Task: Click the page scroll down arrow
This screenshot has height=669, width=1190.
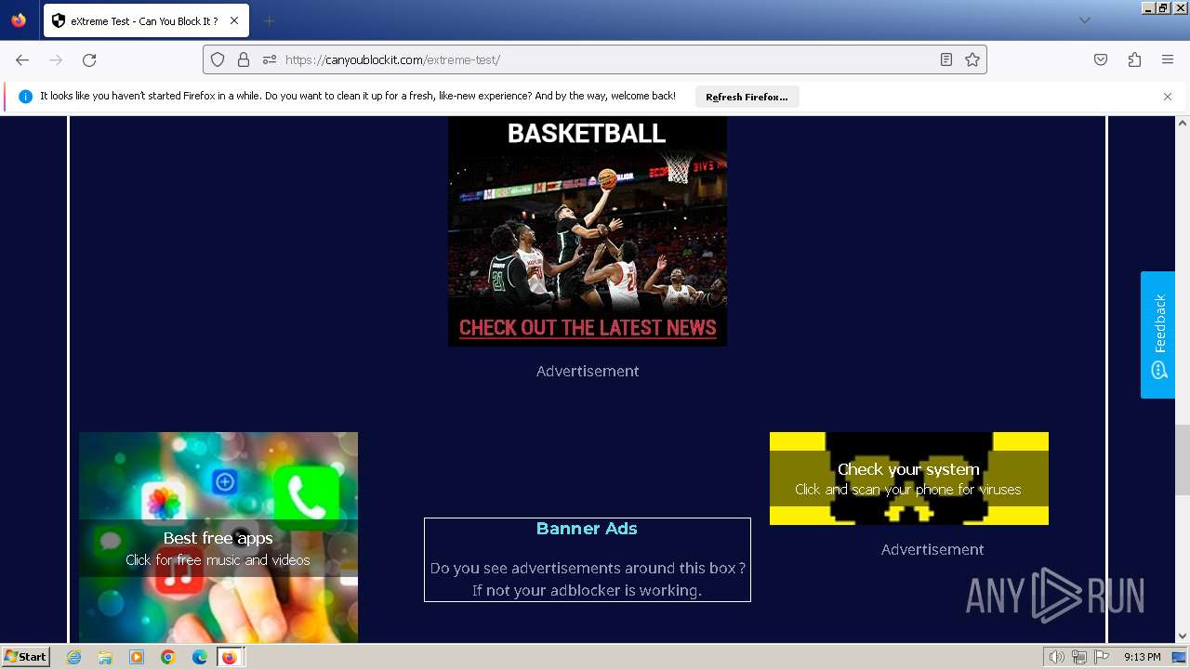Action: [1183, 636]
